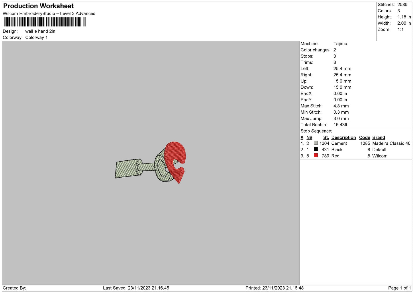This screenshot has height=293, width=414.
Task: Click the EndY value '0.00 in'
Action: pos(340,100)
